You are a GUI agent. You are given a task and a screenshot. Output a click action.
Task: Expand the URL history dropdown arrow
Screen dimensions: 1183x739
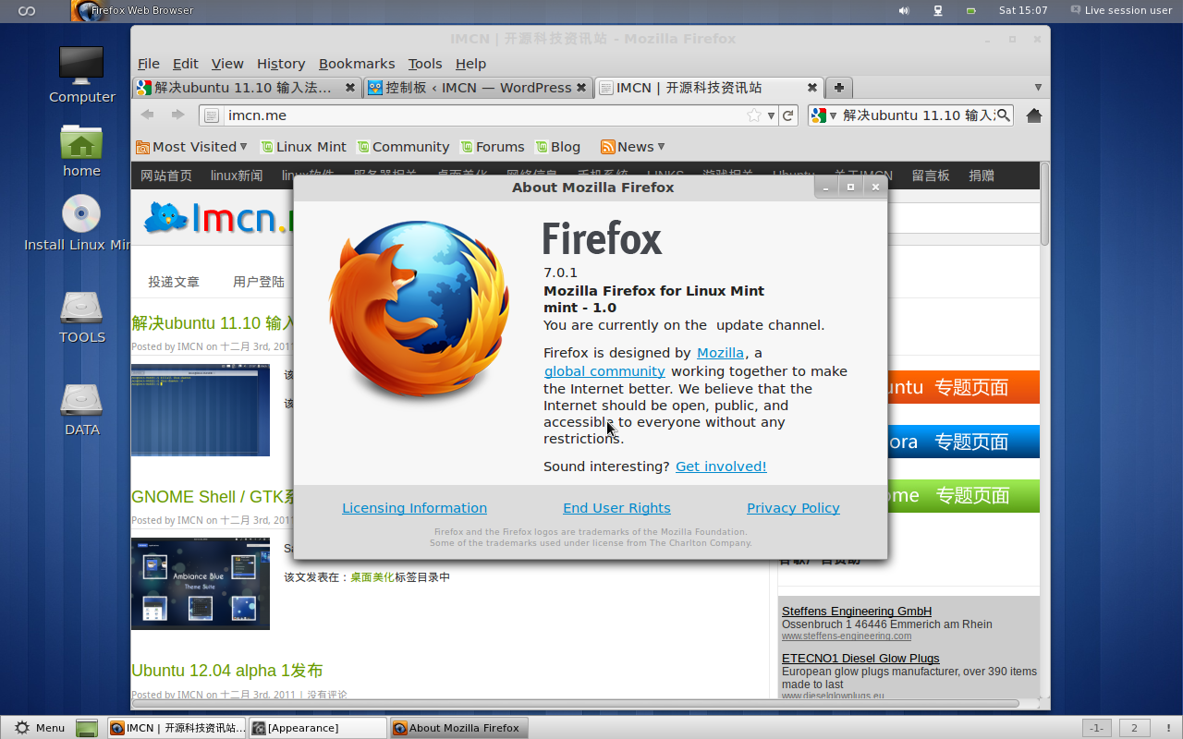click(771, 115)
